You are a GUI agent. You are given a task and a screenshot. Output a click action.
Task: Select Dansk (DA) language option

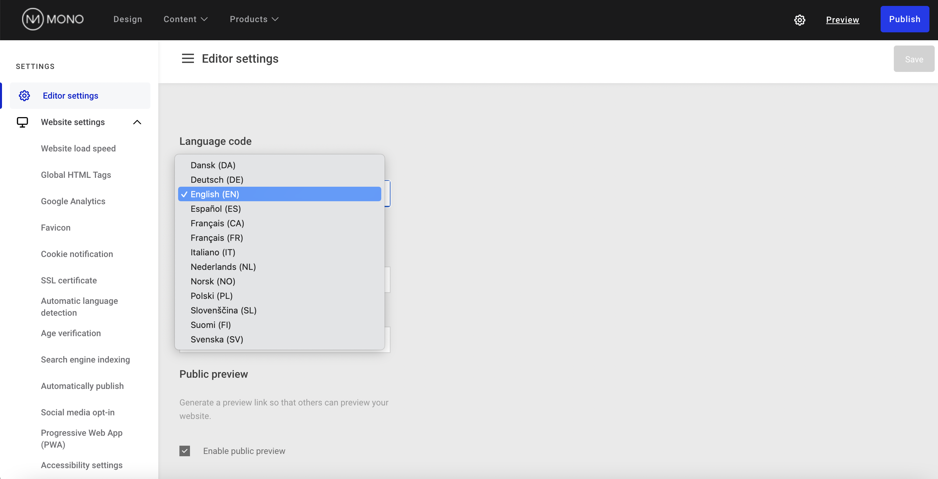coord(279,165)
